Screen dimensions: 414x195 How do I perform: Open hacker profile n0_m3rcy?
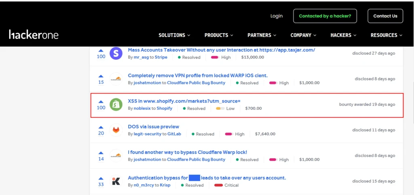(144, 185)
